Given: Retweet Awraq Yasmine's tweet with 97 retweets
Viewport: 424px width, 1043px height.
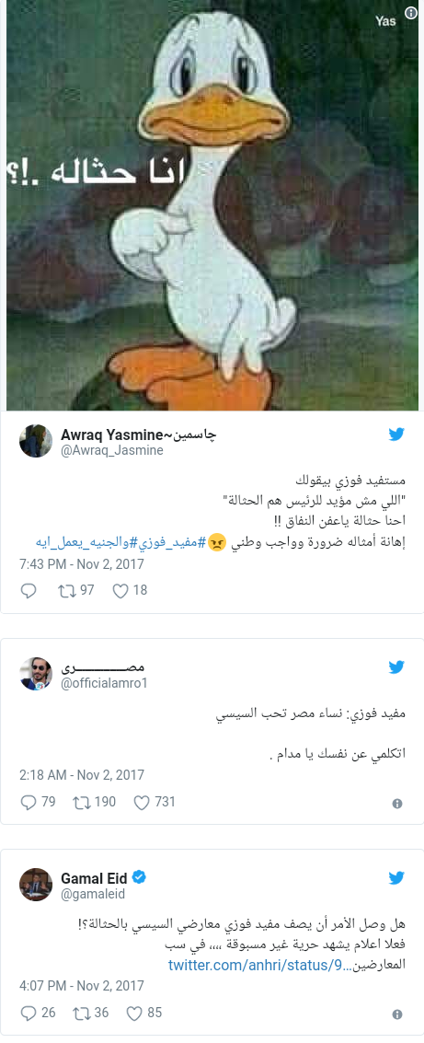Looking at the screenshot, I should pos(76,590).
